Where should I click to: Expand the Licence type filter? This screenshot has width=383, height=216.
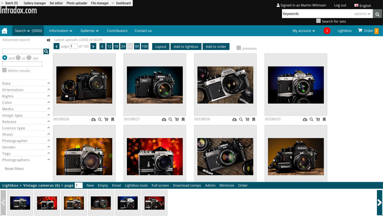point(26,128)
